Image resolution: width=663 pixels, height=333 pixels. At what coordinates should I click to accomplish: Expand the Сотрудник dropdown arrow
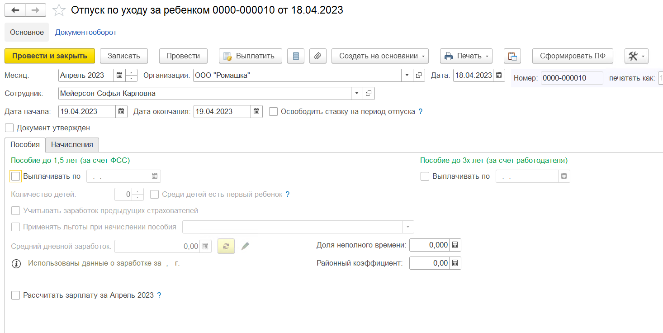tap(357, 94)
